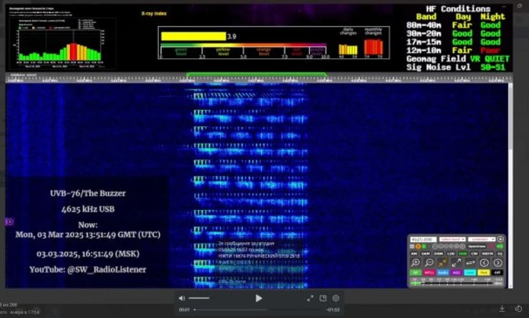Screen dimensions: 529x318
Task: Click the monthly changes bar chart
Action: [373, 47]
